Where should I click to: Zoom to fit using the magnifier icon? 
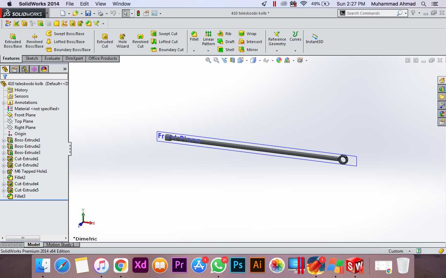pos(208,60)
